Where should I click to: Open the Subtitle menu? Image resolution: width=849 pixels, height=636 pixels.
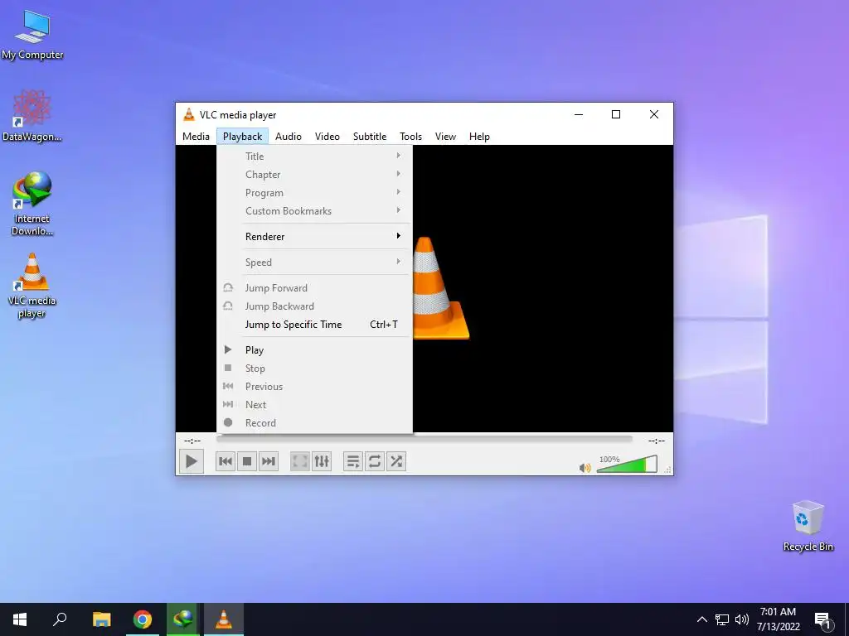click(x=370, y=137)
